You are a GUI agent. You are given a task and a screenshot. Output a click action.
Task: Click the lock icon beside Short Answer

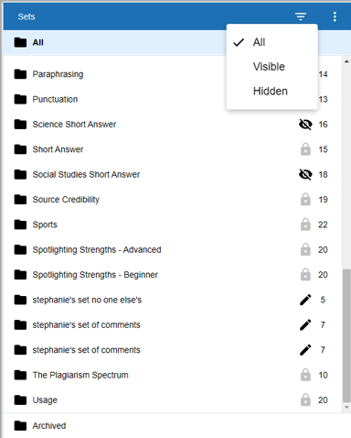305,149
